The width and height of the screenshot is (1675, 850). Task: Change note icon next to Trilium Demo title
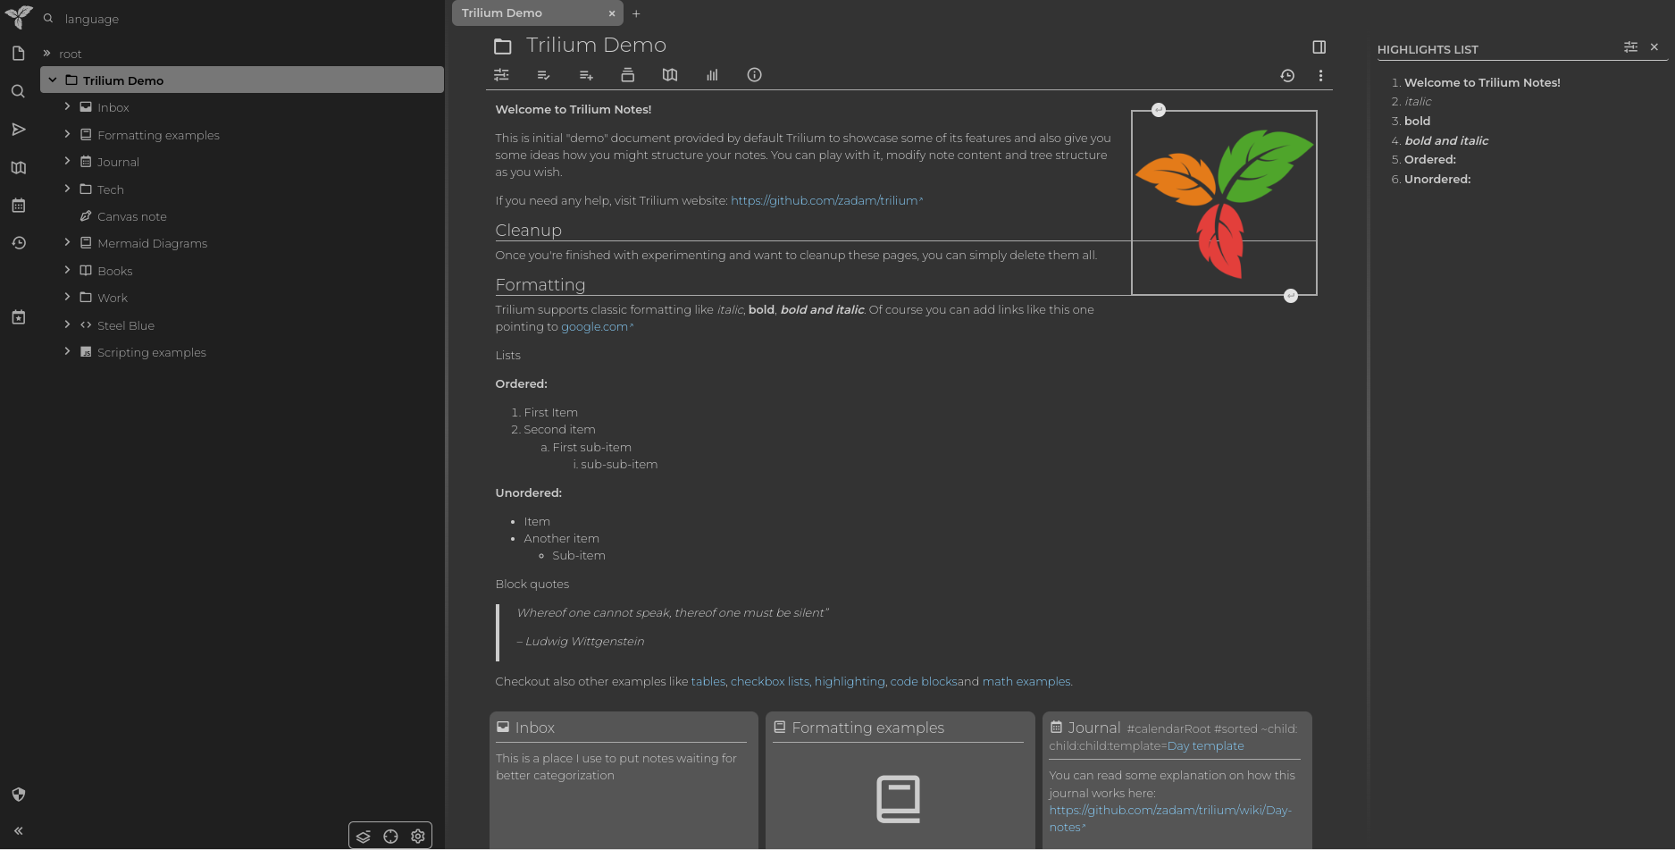click(x=503, y=46)
